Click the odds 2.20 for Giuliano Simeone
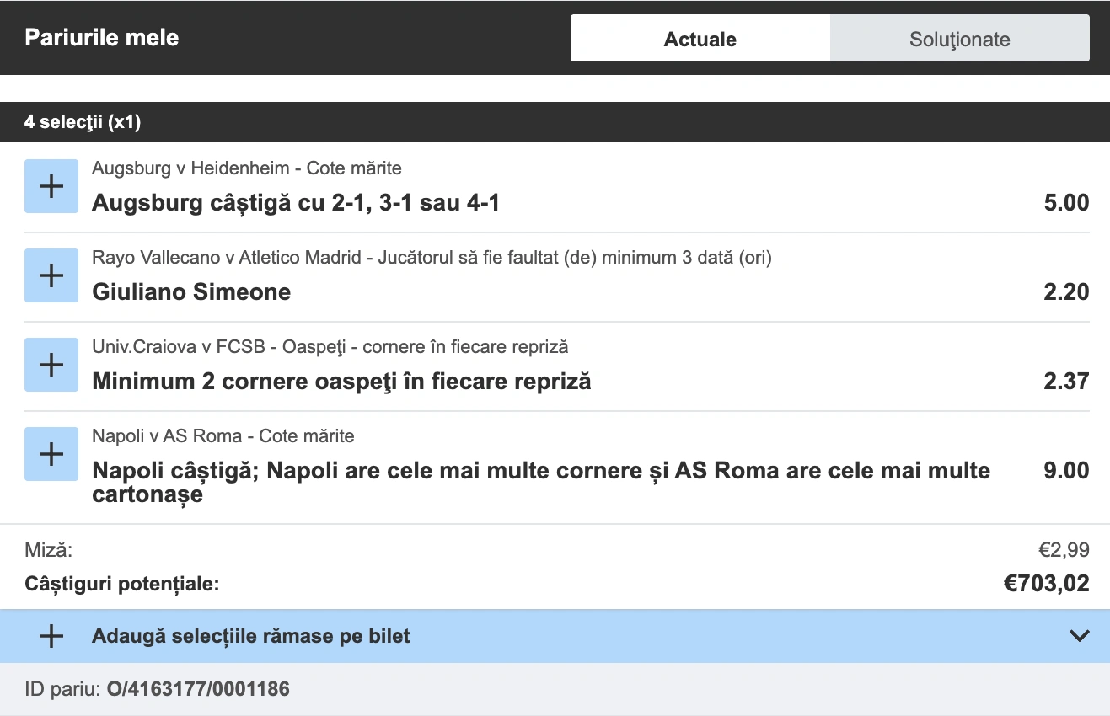1110x716 pixels. click(x=1065, y=291)
